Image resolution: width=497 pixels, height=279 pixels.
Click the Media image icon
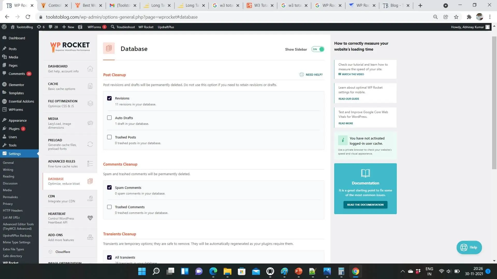point(90,123)
